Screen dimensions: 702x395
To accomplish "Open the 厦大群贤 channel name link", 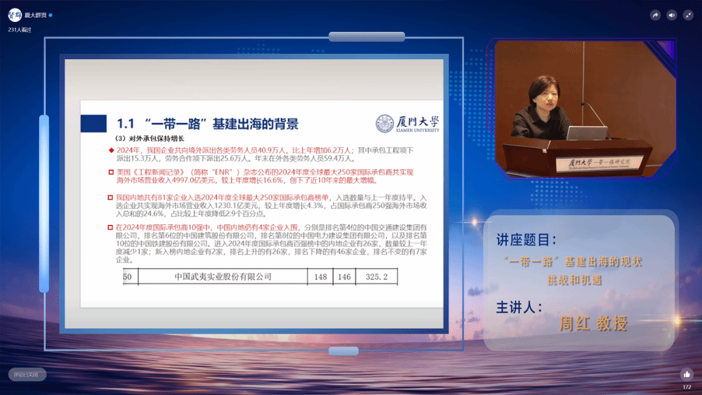I will [35, 15].
